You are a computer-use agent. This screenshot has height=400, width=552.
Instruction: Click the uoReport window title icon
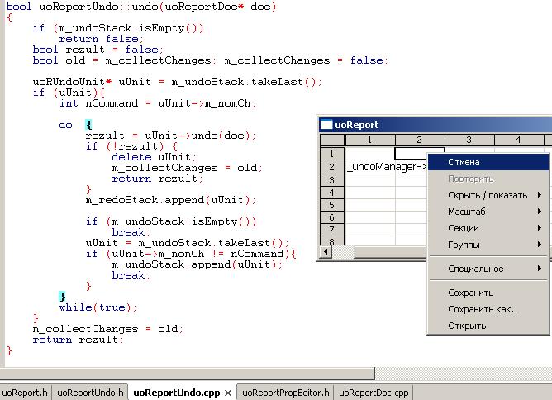(326, 125)
